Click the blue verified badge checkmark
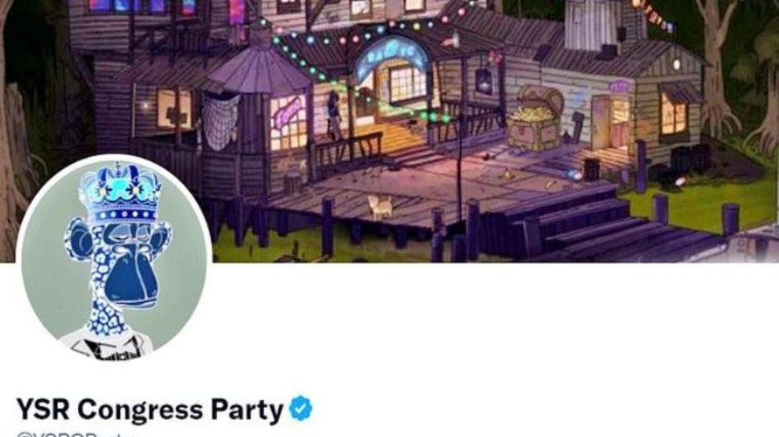779x437 pixels. [300, 409]
